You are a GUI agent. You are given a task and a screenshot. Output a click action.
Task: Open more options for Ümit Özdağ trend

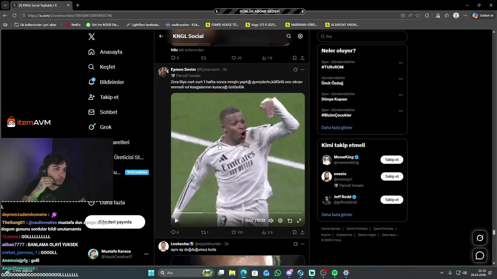click(x=401, y=79)
